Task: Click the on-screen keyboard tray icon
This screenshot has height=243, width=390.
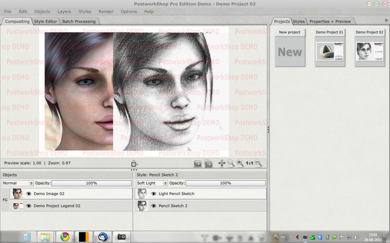Action: pyautogui.click(x=283, y=237)
